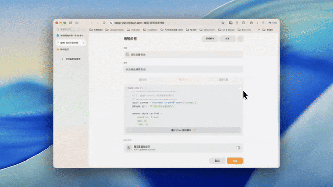This screenshot has width=333, height=187.
Task: Toggle the auto-run switch in run options
Action: tap(238, 148)
